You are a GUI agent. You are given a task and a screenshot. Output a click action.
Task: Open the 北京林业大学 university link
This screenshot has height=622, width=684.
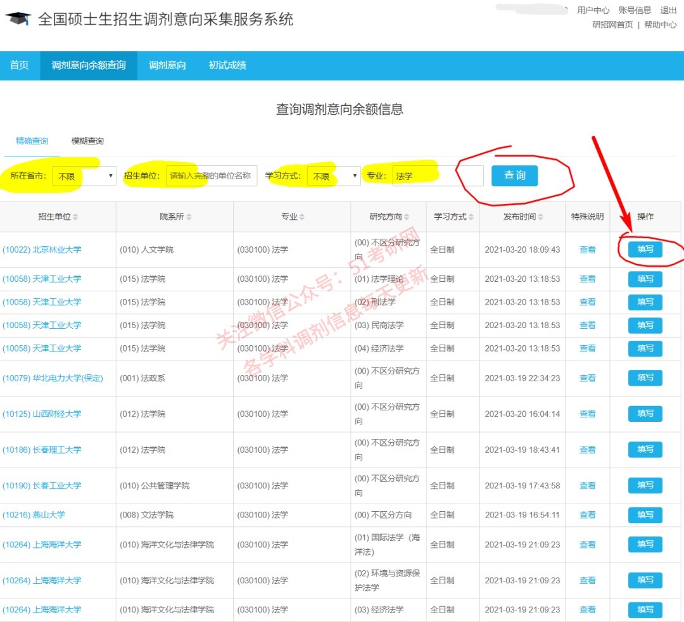pos(41,250)
